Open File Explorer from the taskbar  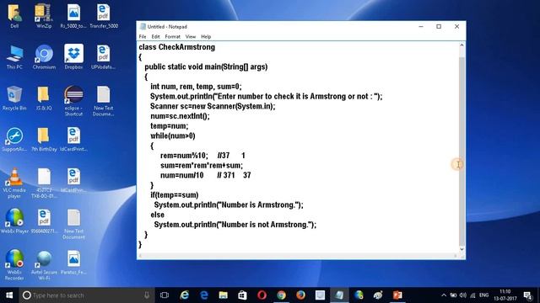point(223,295)
